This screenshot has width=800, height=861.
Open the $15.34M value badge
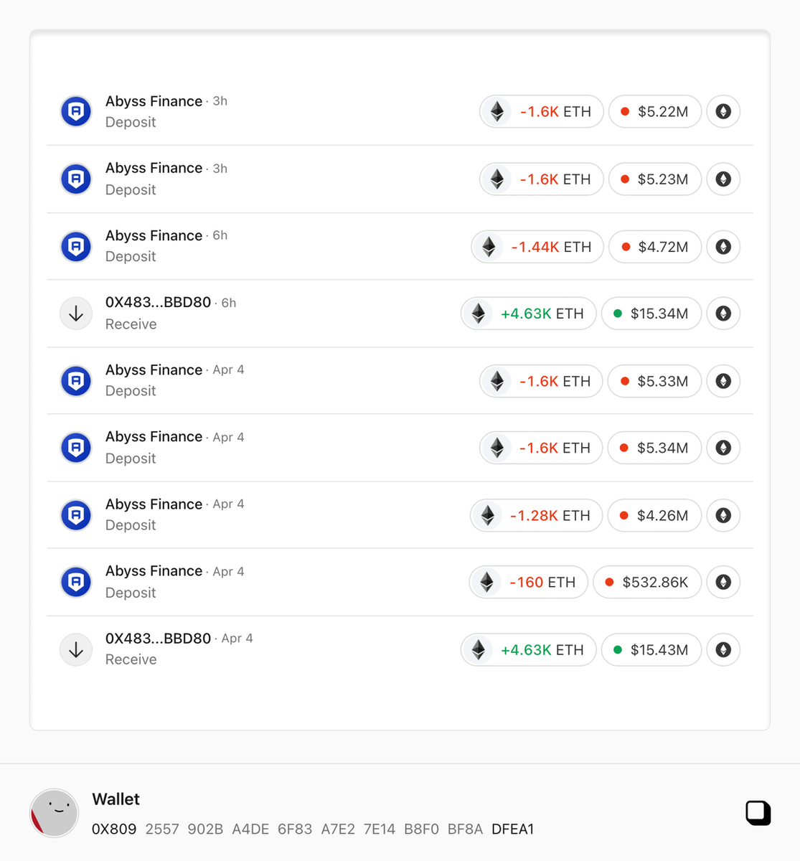651,314
